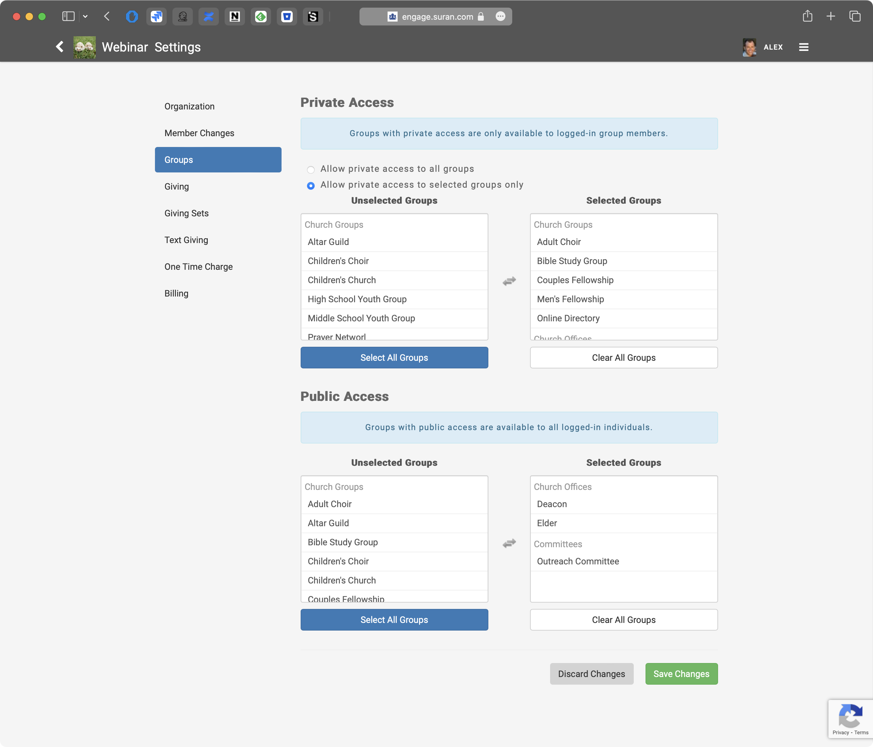Click the Private Access swap arrows icon
Image resolution: width=873 pixels, height=747 pixels.
click(509, 281)
